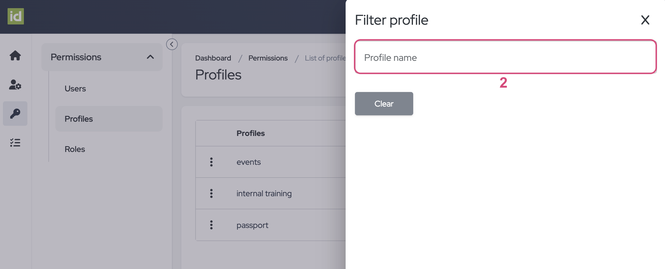Open the Profiles section in sidebar

pos(78,119)
